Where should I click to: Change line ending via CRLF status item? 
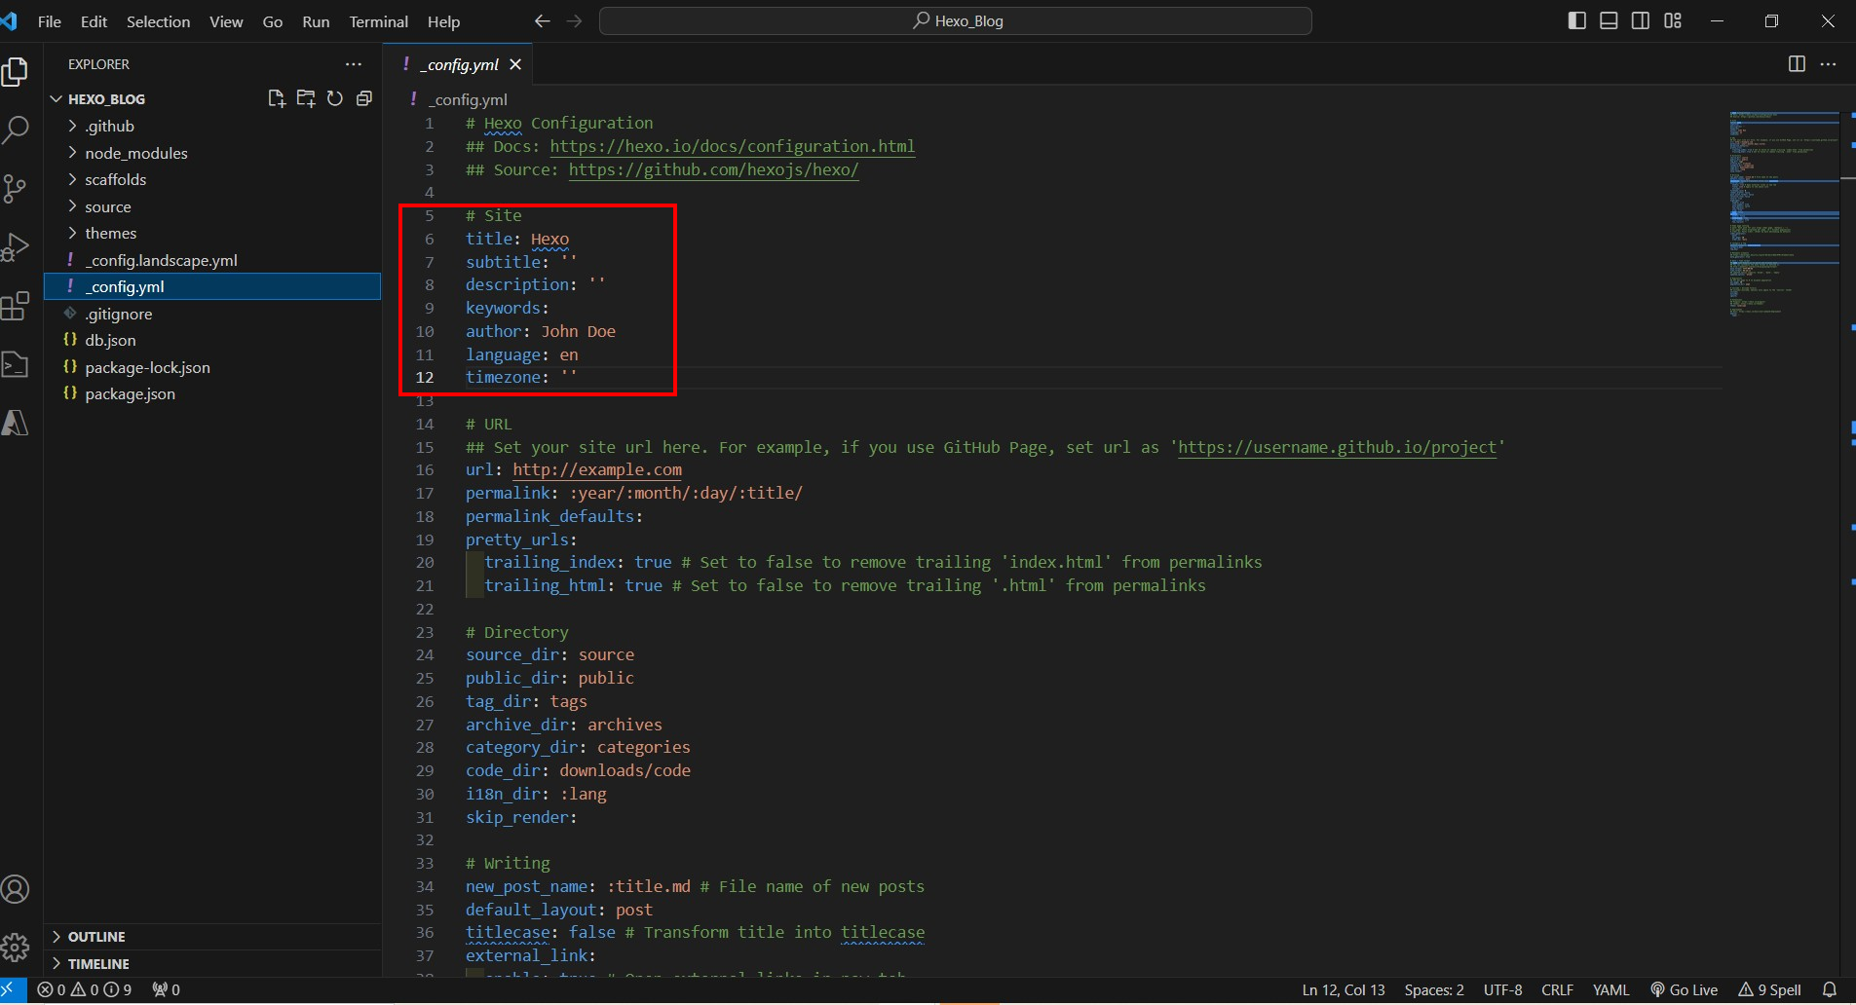(1557, 990)
